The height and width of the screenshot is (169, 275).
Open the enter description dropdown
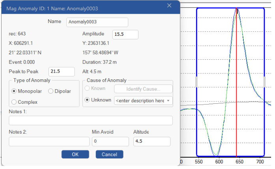click(x=143, y=101)
